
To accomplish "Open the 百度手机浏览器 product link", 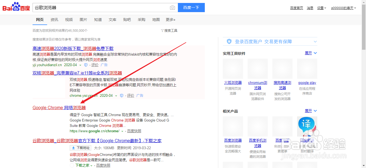I will coord(258,143).
